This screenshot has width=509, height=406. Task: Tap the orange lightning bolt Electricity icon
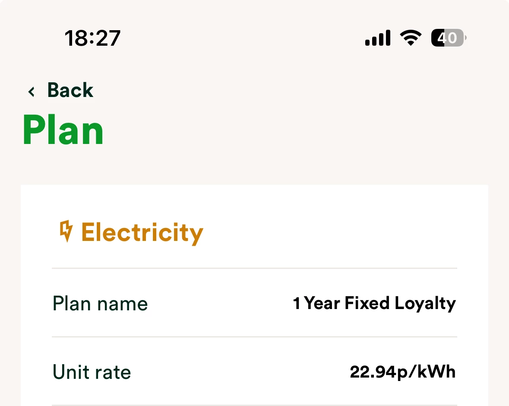click(x=66, y=231)
